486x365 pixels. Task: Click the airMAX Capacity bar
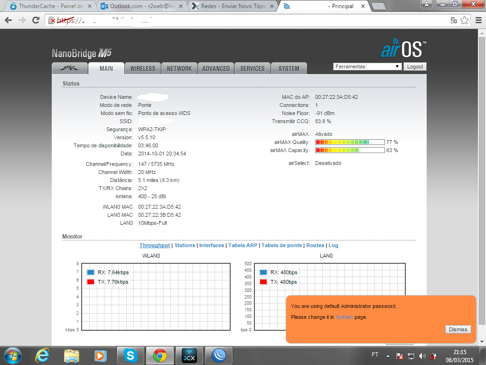coord(350,150)
